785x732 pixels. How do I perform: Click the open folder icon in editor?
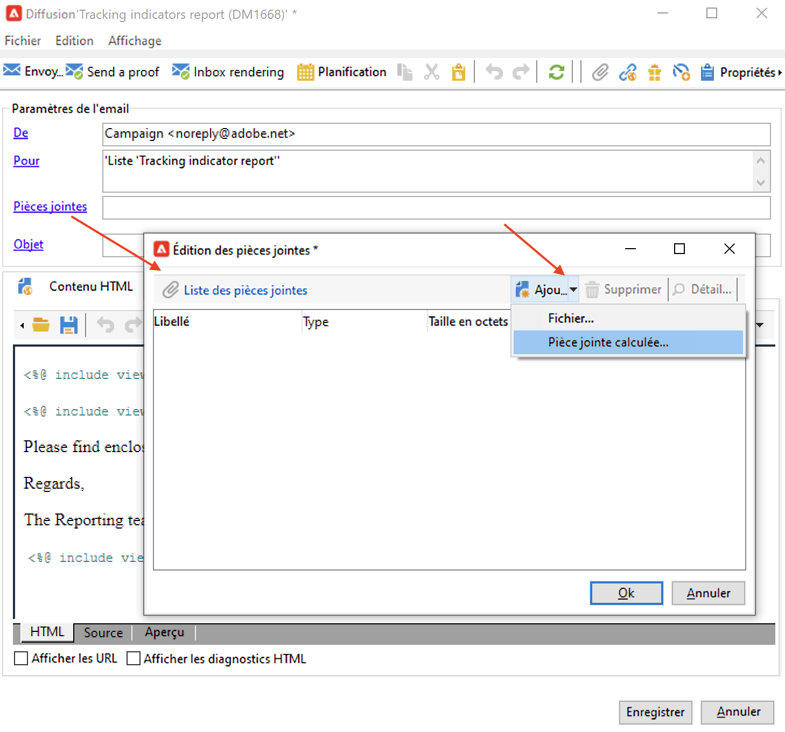41,325
